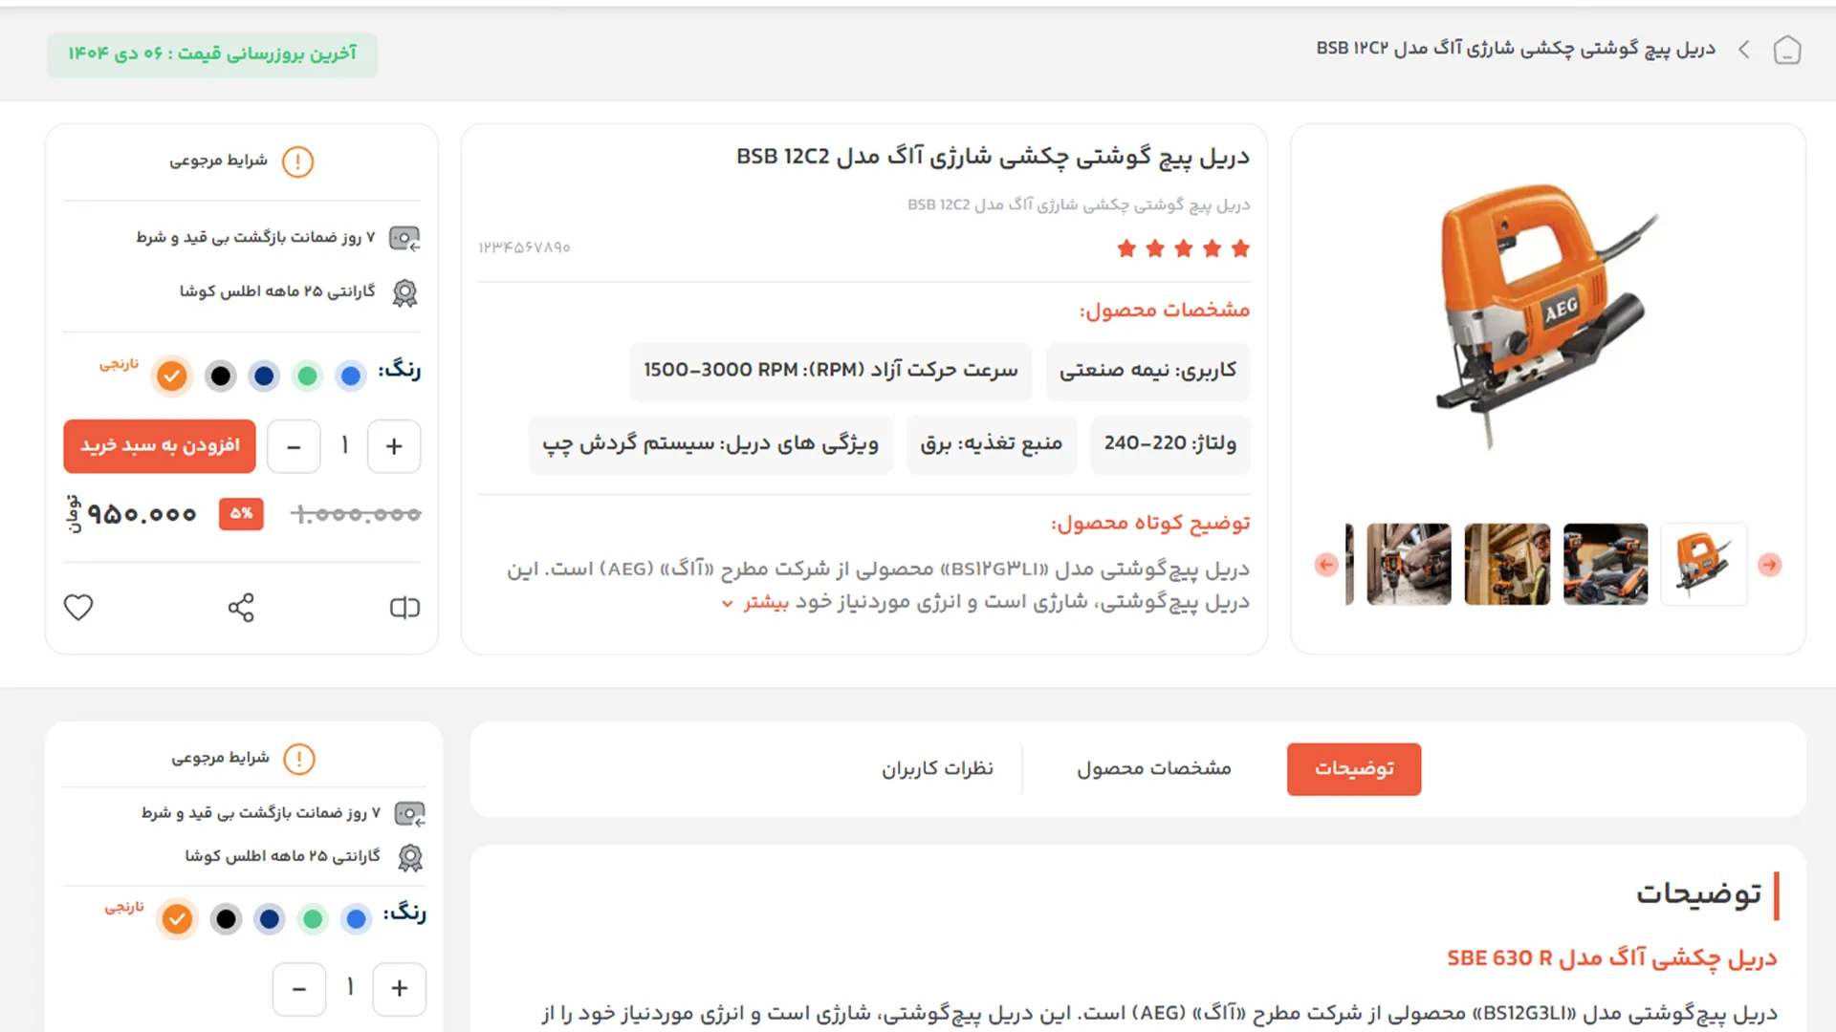This screenshot has height=1032, width=1836.
Task: Switch to the توضیحات tab
Action: [1354, 769]
